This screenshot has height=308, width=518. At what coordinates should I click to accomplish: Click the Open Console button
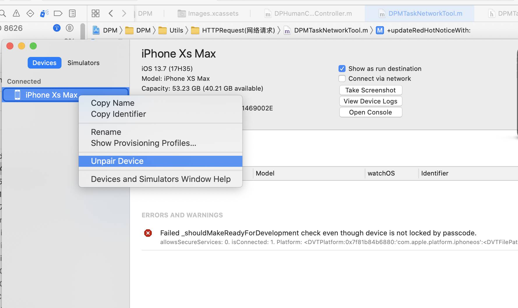371,112
